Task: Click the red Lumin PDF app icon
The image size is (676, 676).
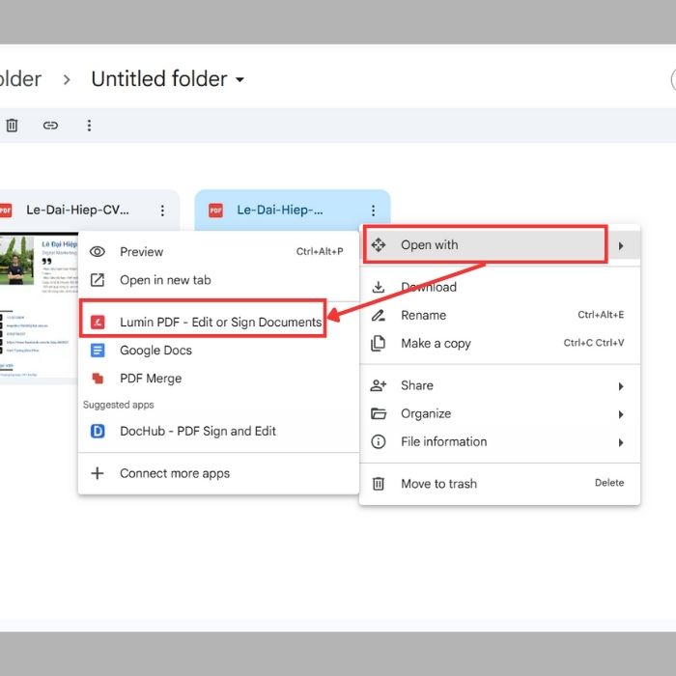Action: pyautogui.click(x=98, y=322)
